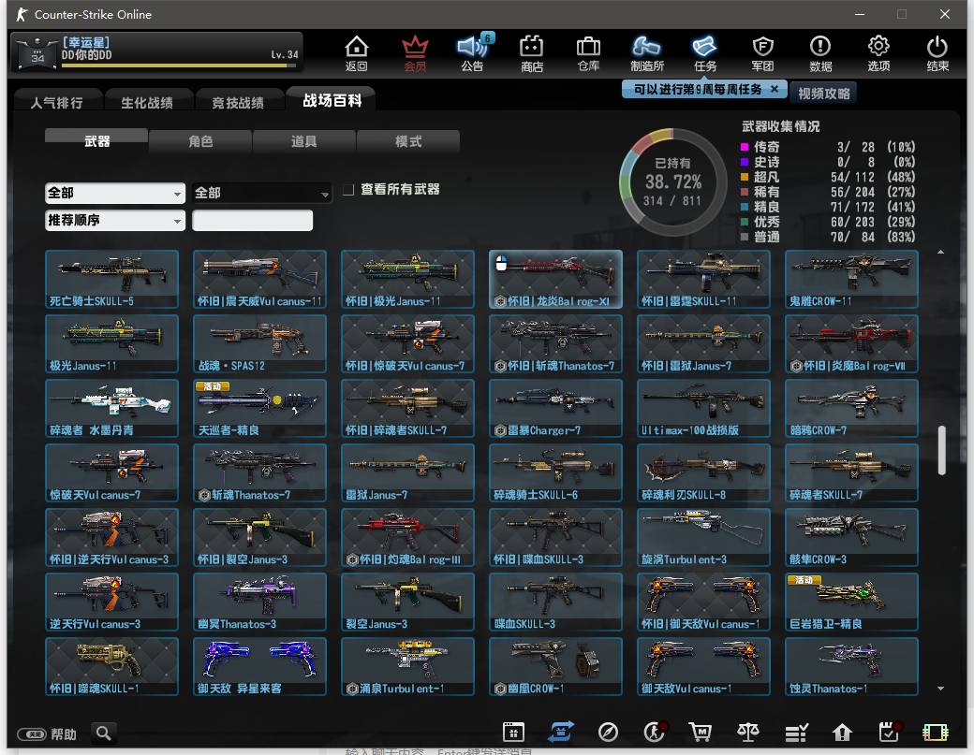Screen dimensions: 974x755
Task: Select the 道具 sub-tab
Action: [303, 141]
